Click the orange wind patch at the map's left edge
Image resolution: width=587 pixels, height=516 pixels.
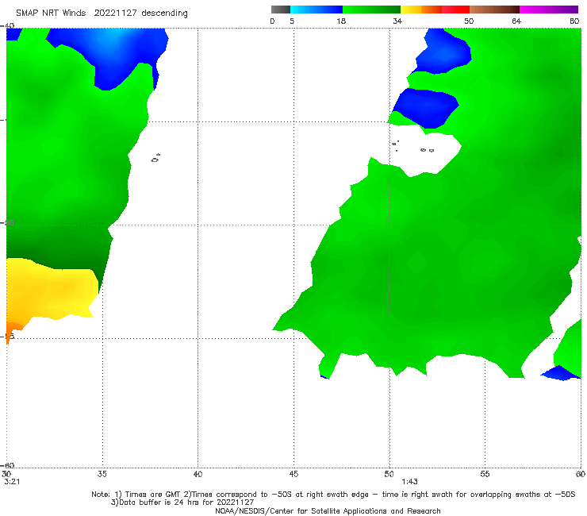[x=13, y=329]
